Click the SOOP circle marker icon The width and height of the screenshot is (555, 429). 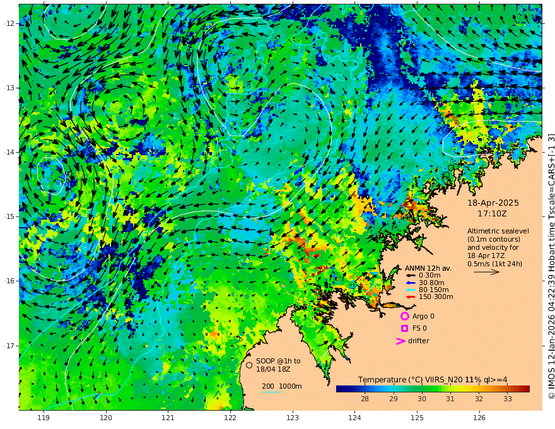click(249, 365)
